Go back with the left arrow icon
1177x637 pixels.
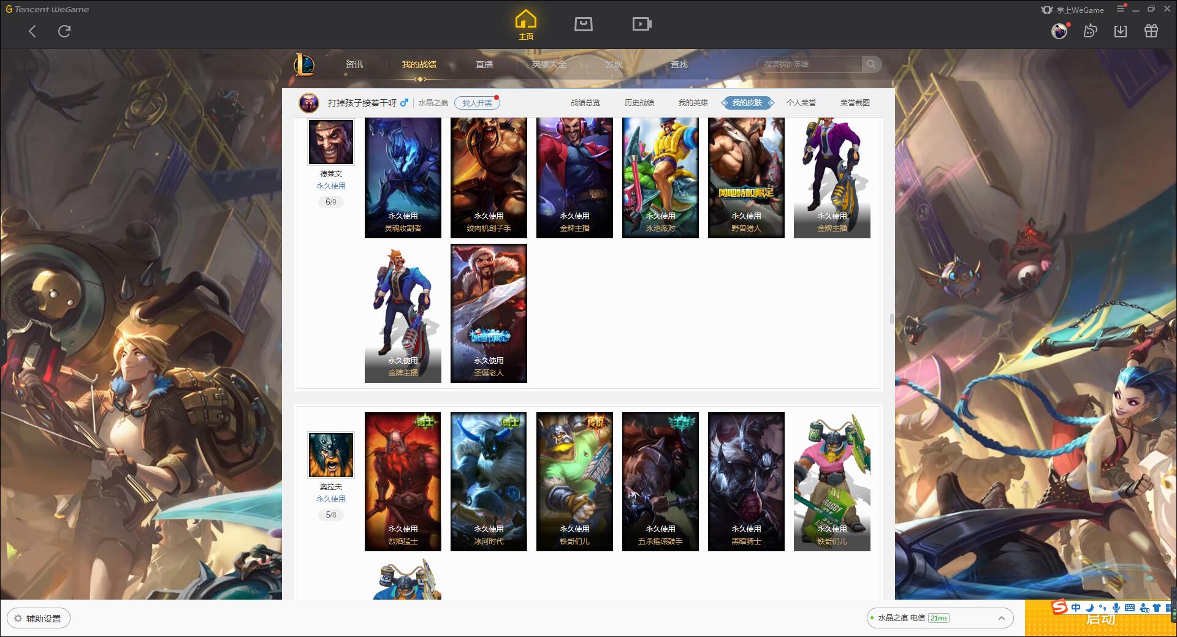[x=32, y=31]
